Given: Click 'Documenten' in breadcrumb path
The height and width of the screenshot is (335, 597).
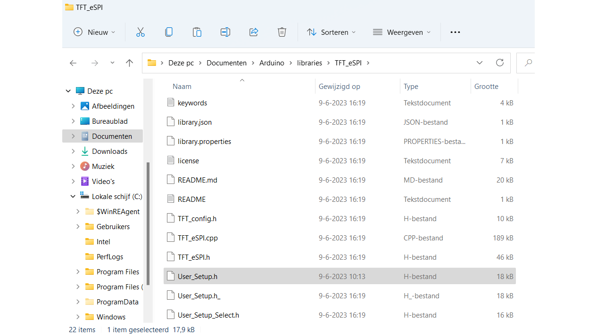Looking at the screenshot, I should (226, 63).
